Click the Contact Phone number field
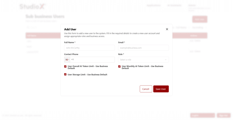 coord(92,60)
